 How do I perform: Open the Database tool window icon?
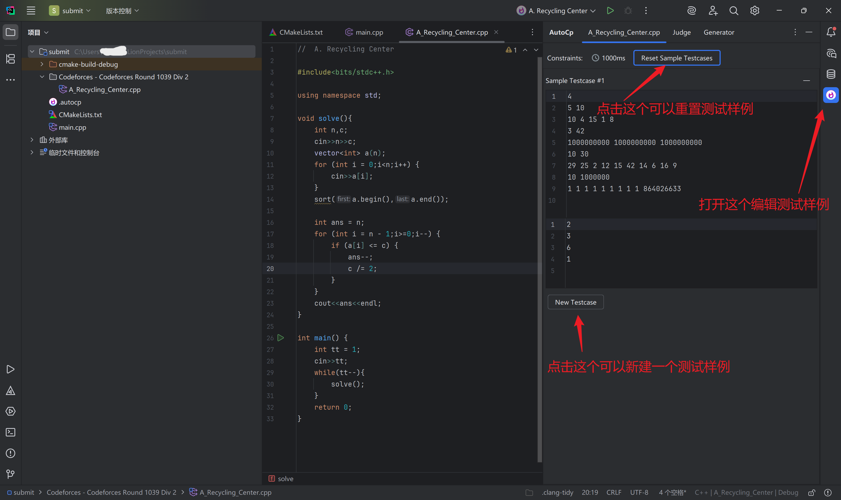coord(830,74)
